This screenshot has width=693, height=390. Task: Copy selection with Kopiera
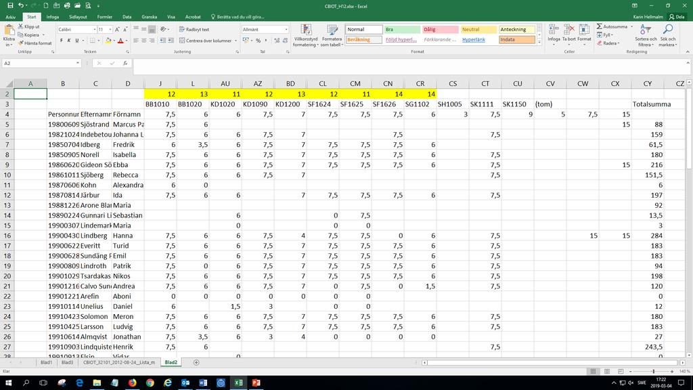[31, 35]
